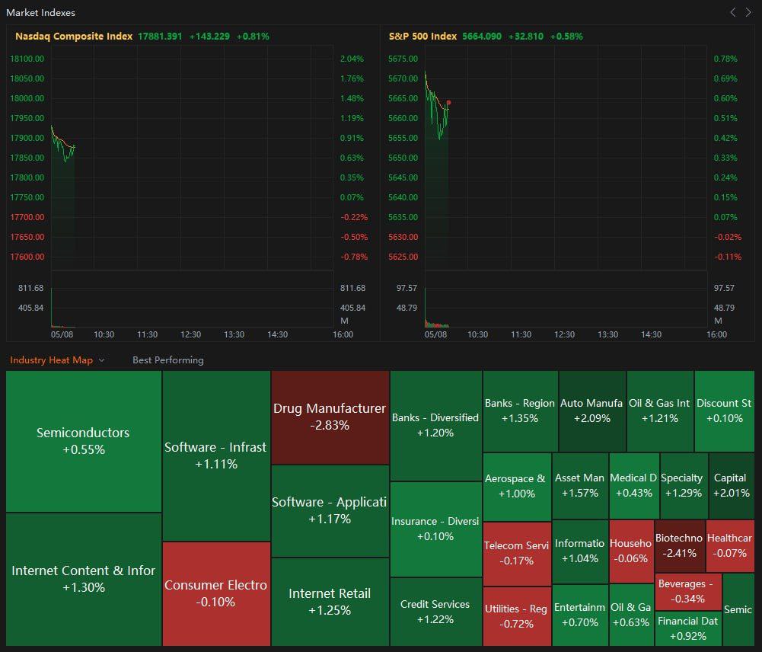
Task: Click the red latest-price dot on S&P chart
Action: [448, 103]
